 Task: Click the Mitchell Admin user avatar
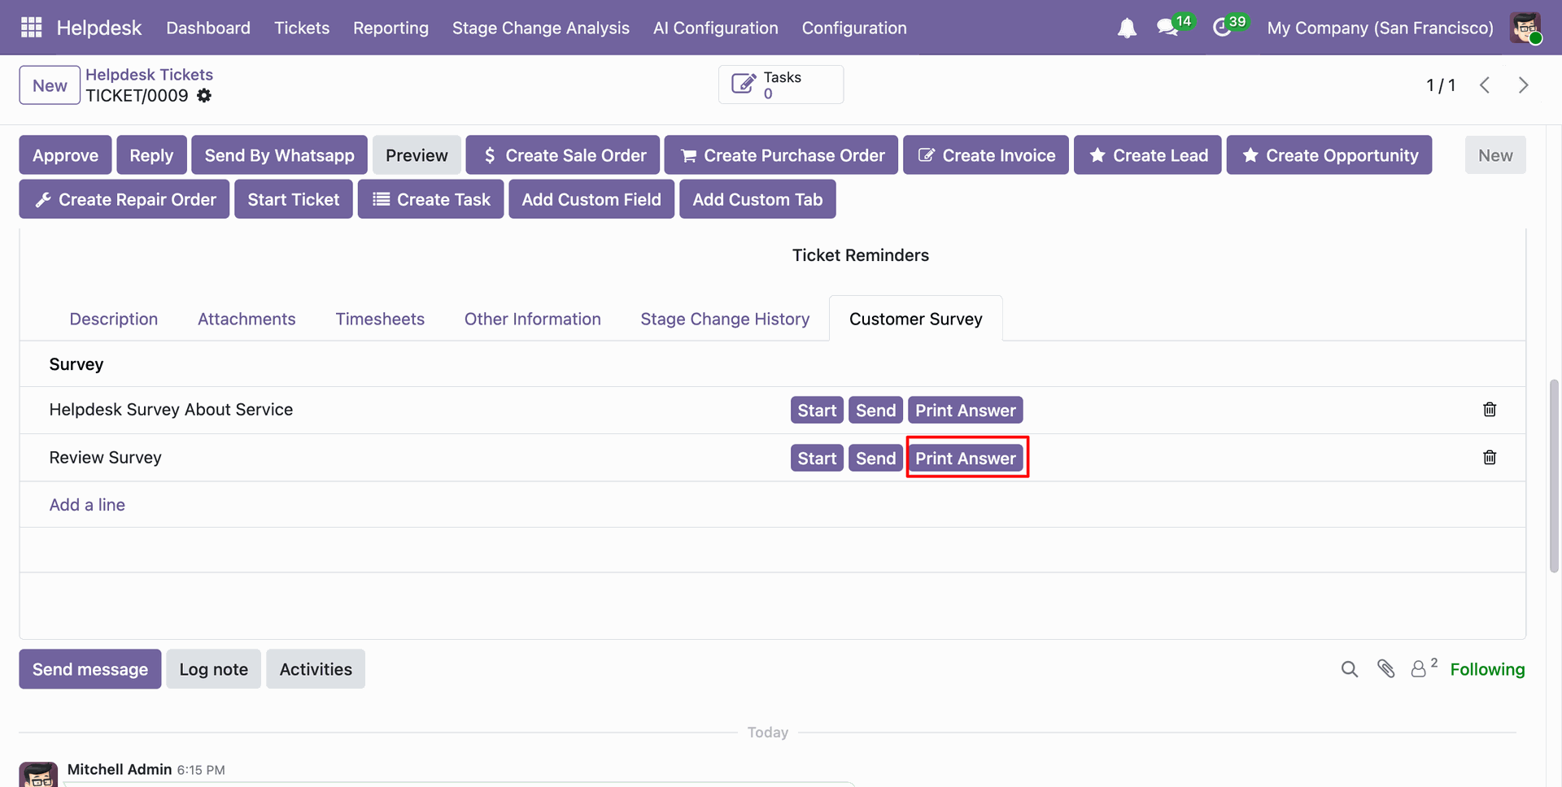1525,28
